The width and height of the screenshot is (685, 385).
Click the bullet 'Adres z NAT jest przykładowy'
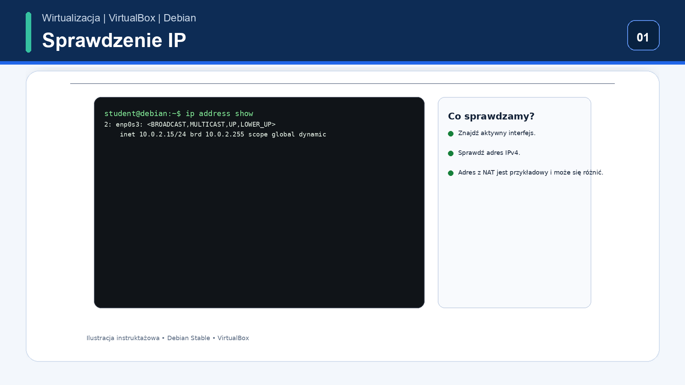[530, 172]
